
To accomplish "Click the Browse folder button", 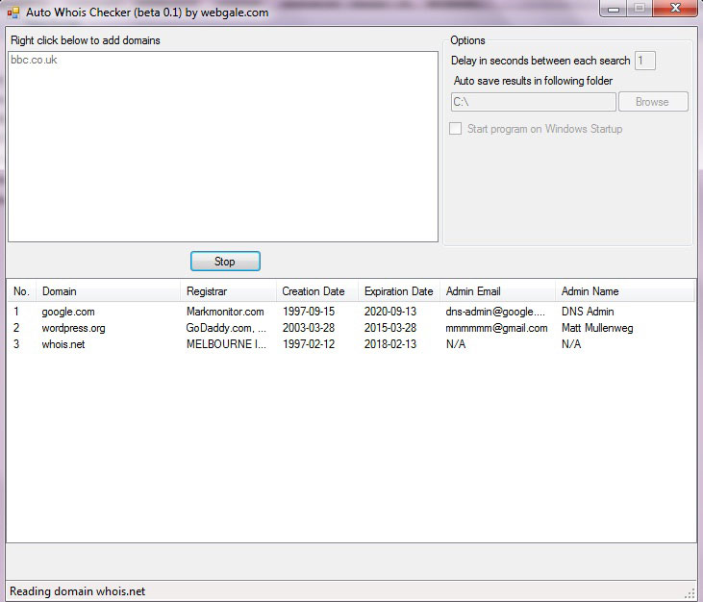I will point(653,102).
